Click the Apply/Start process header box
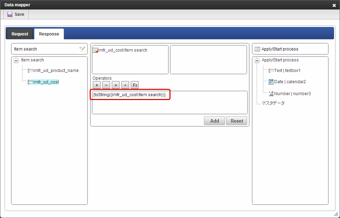Screen dimensions: 340x218 (x=290, y=49)
